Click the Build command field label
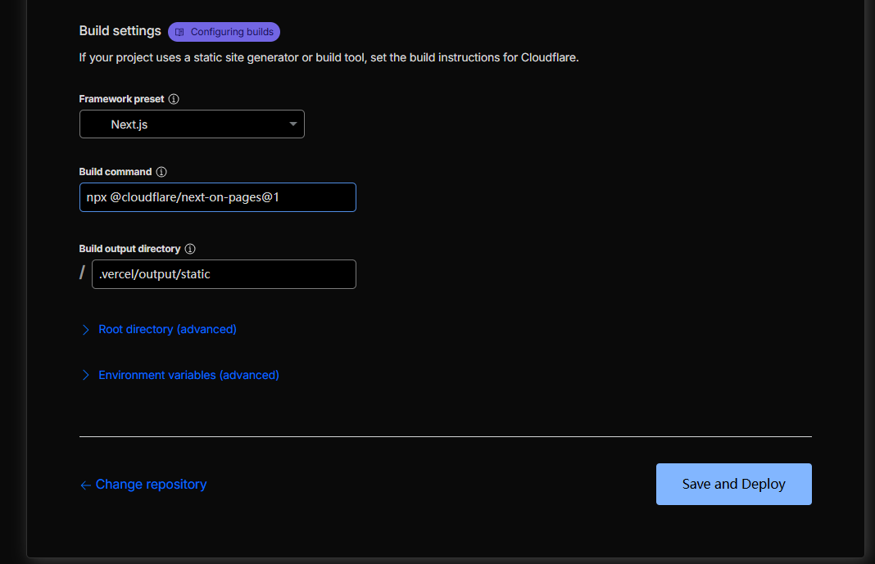This screenshot has height=564, width=875. coord(116,172)
